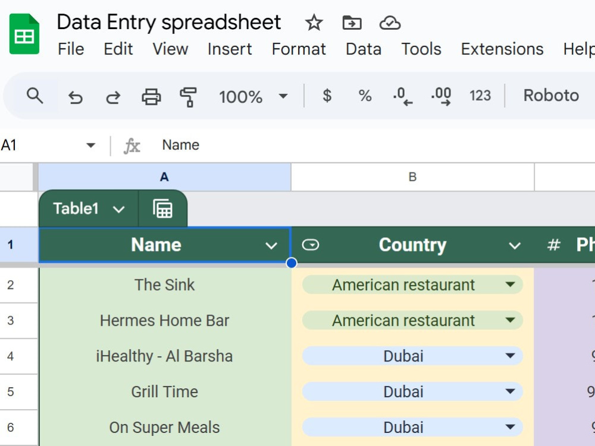Open the Edit menu
595x446 pixels.
coord(118,49)
